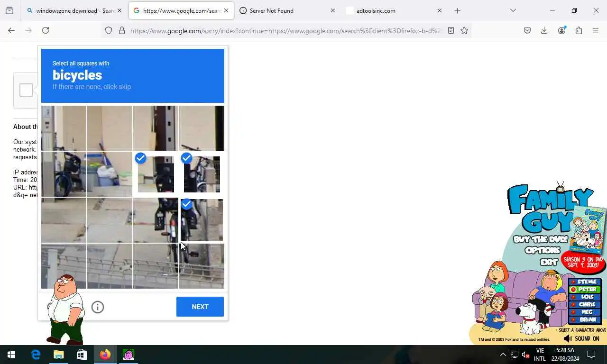607x364 pixels.
Task: Deselect checked tile in row three, column four
Action: pyautogui.click(x=202, y=220)
